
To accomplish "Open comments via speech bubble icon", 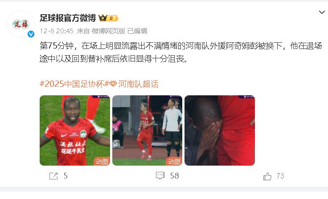I will (160, 175).
